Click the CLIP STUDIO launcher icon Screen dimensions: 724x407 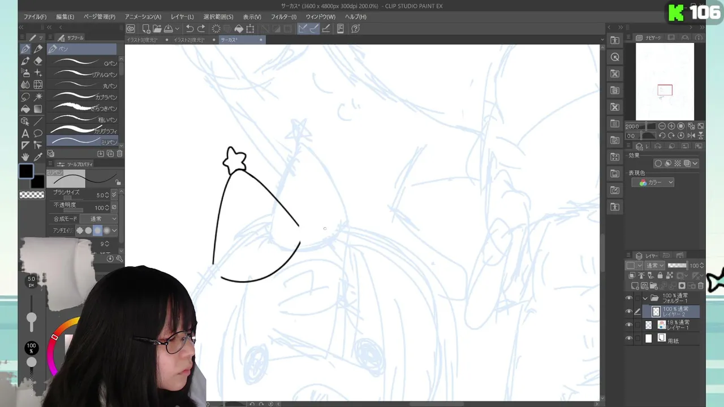[131, 28]
